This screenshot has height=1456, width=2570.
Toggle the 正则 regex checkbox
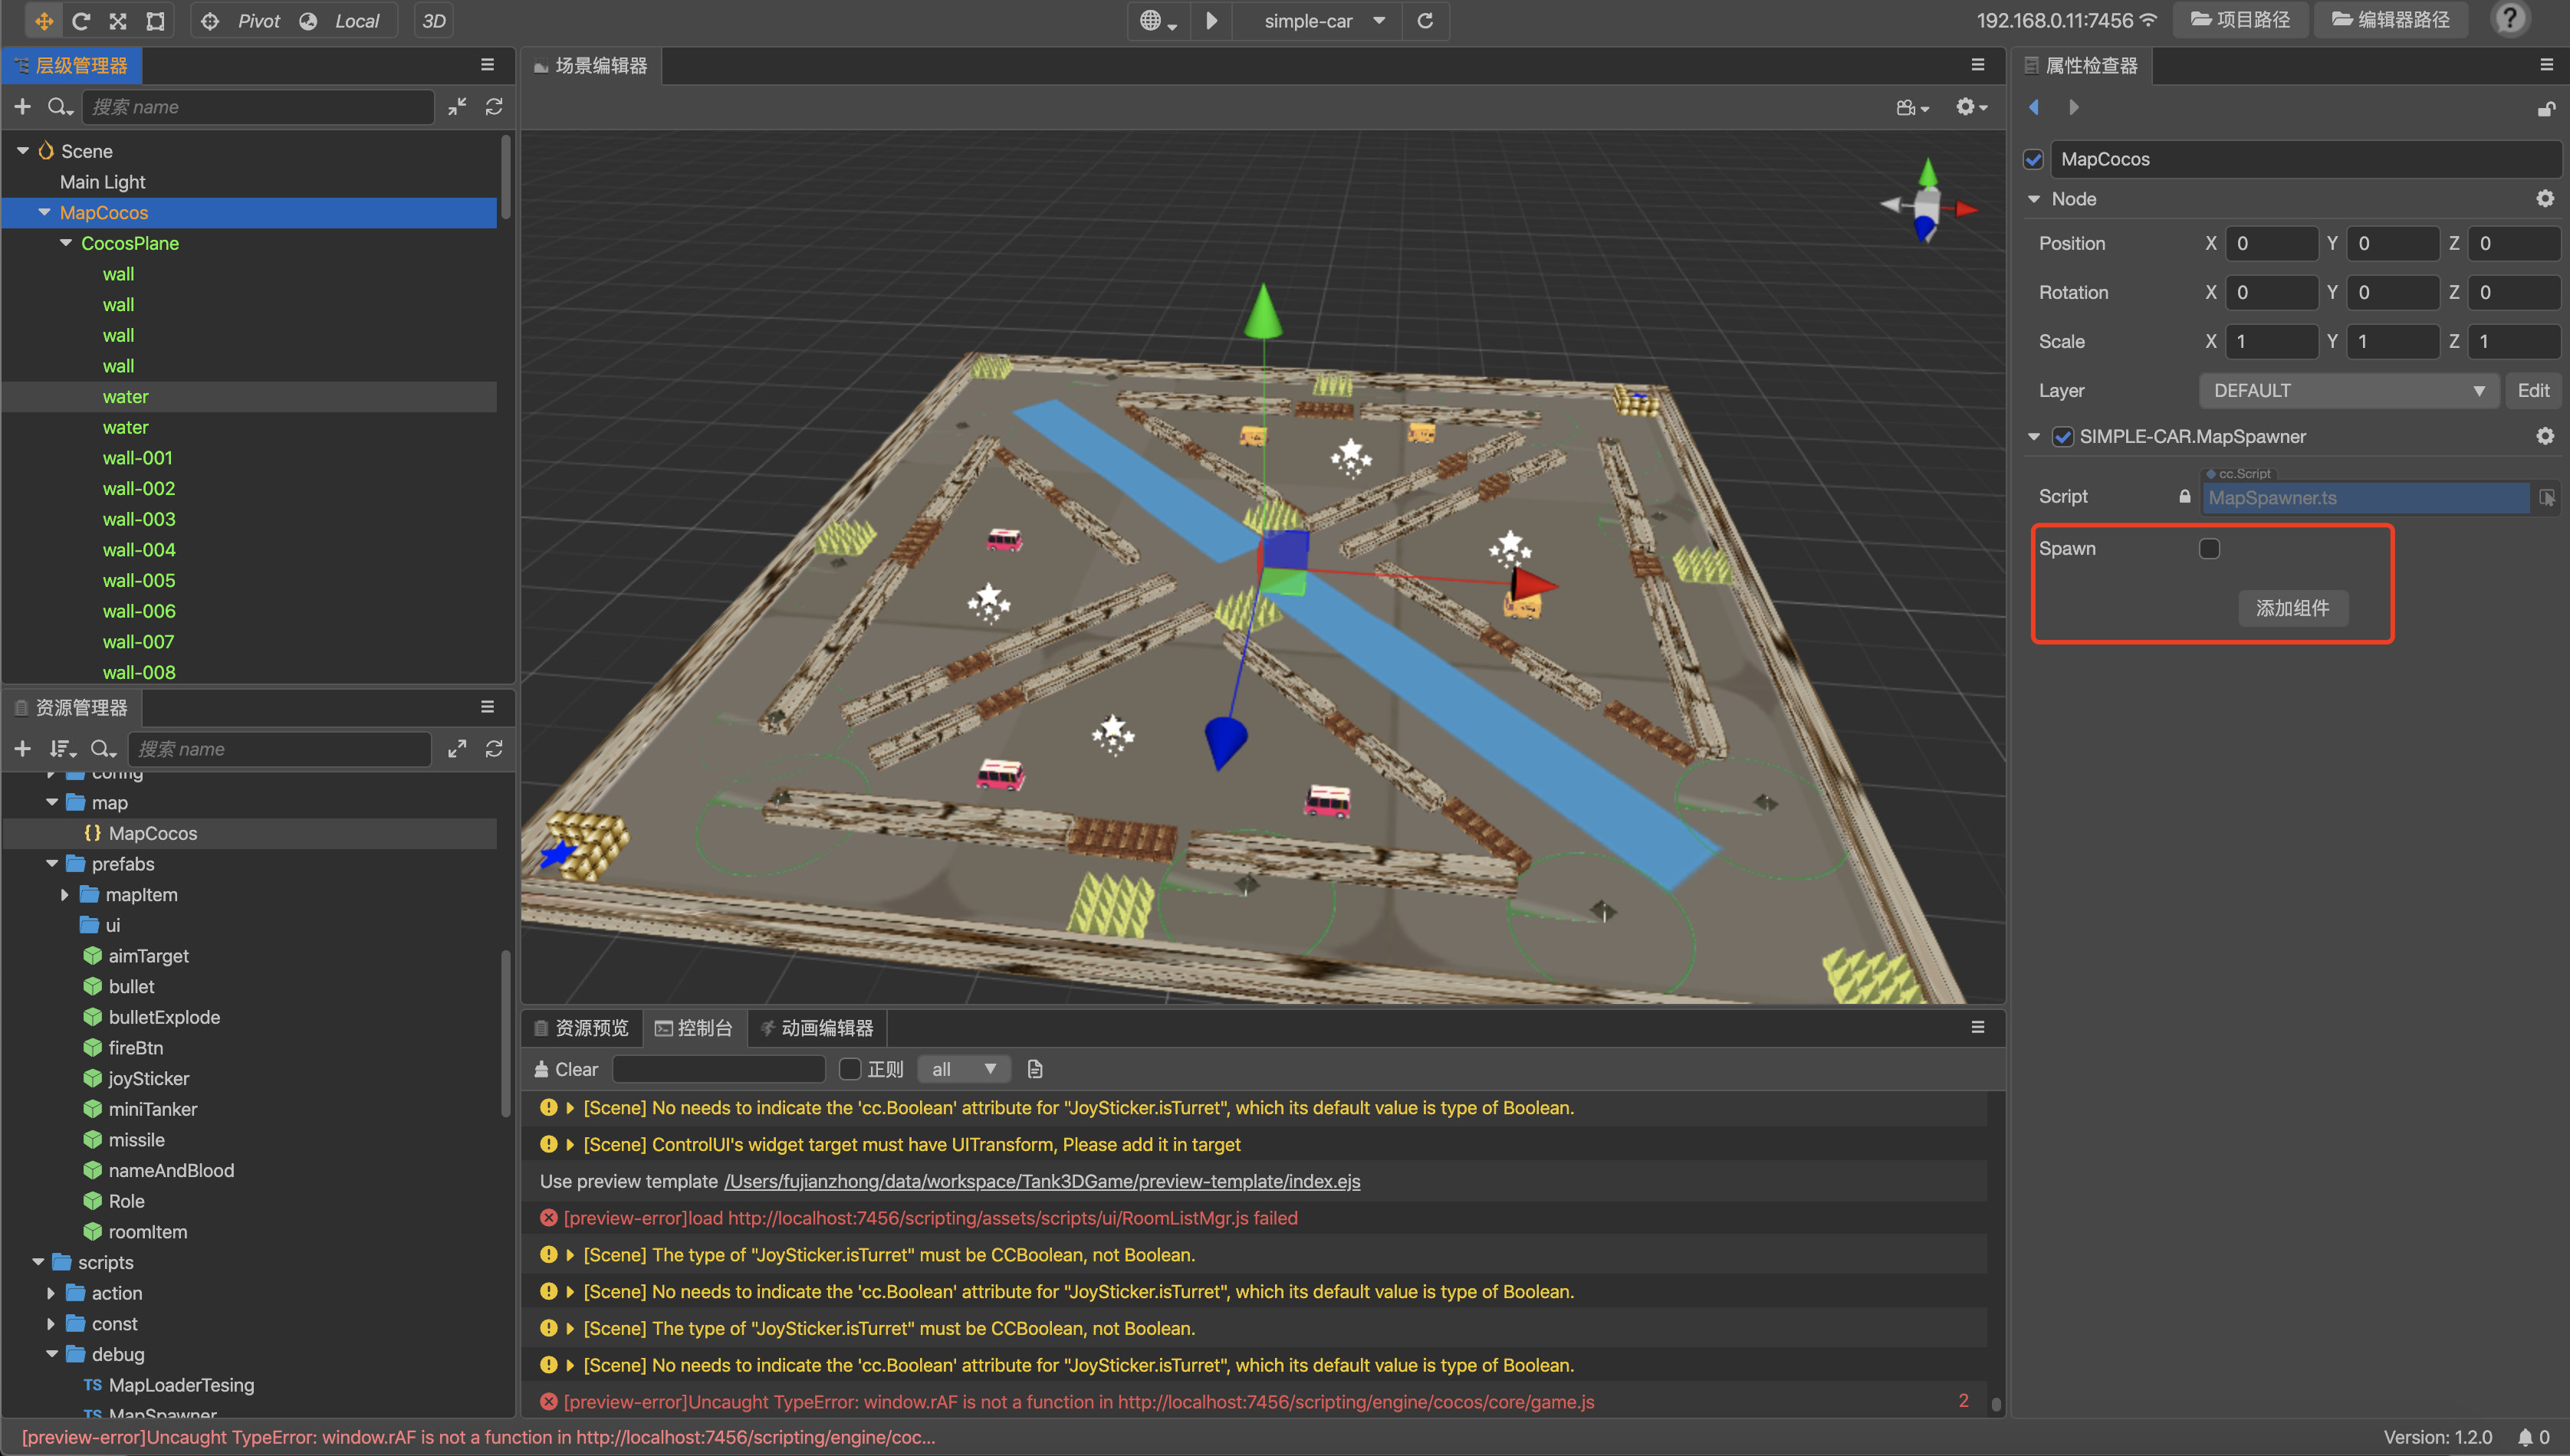click(850, 1069)
